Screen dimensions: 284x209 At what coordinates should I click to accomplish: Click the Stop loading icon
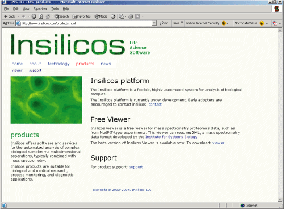point(34,16)
